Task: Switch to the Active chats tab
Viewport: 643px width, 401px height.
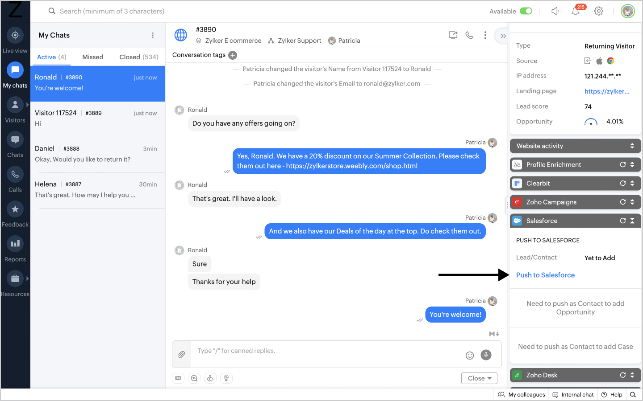Action: click(52, 57)
